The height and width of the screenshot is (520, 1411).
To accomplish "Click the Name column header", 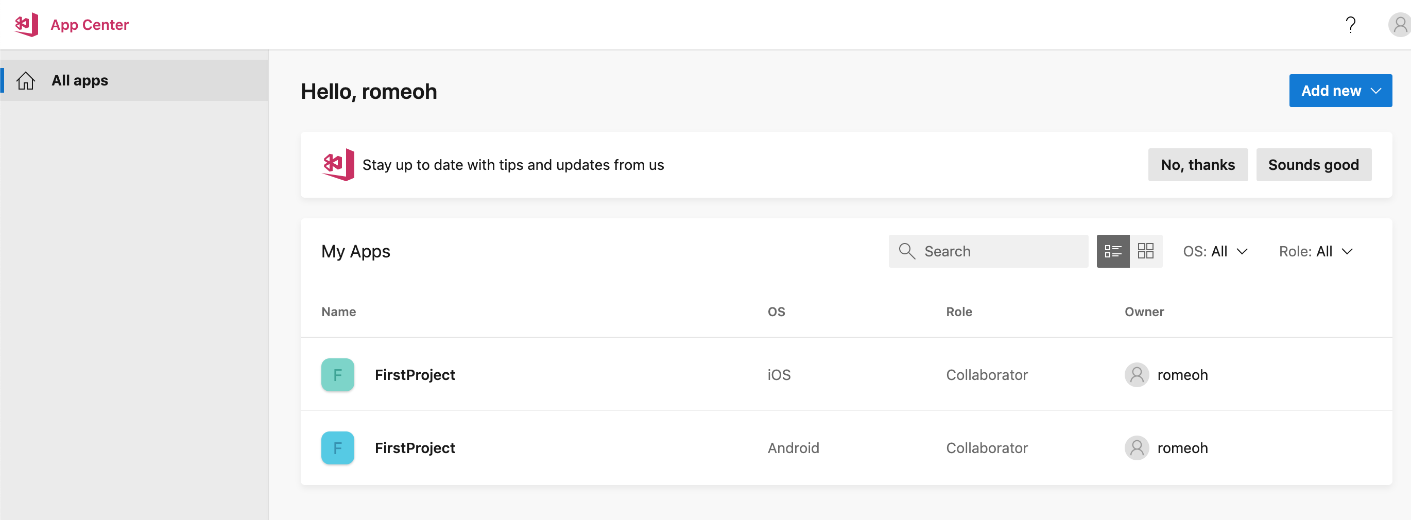I will pos(338,312).
